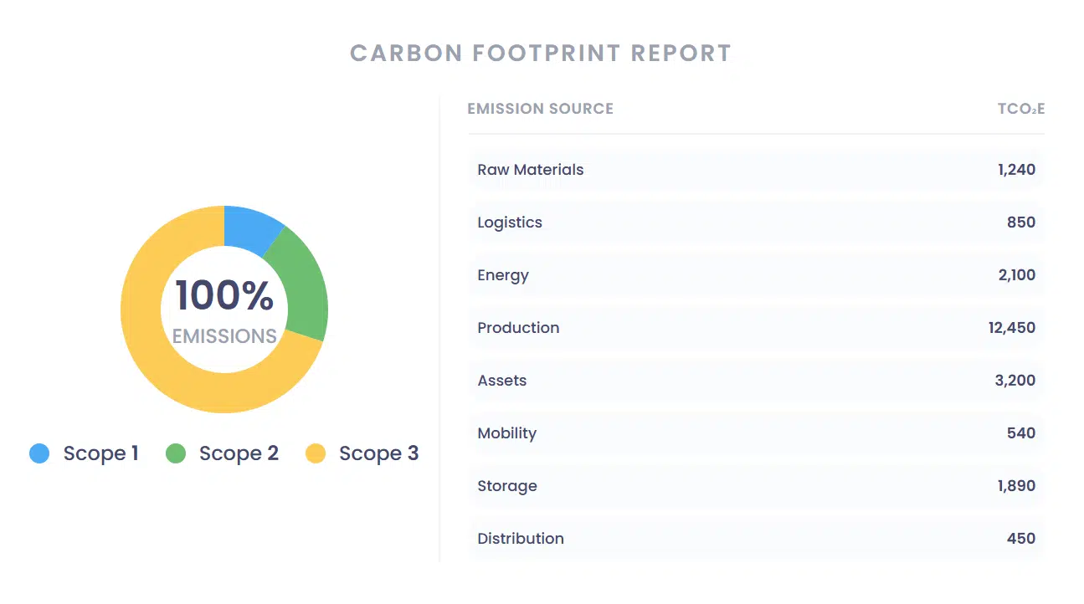Open the Energy emission row
Viewport: 1084px width, 604px height.
click(x=756, y=275)
